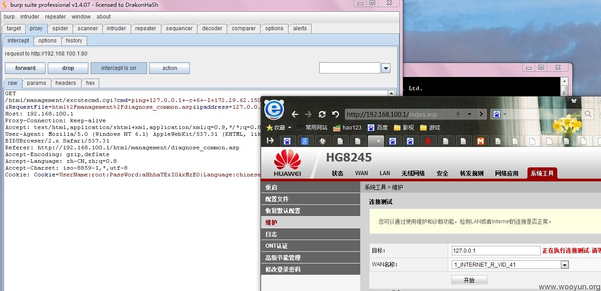Click the Burp Suite title bar icon
The height and width of the screenshot is (291, 601).
coord(5,5)
